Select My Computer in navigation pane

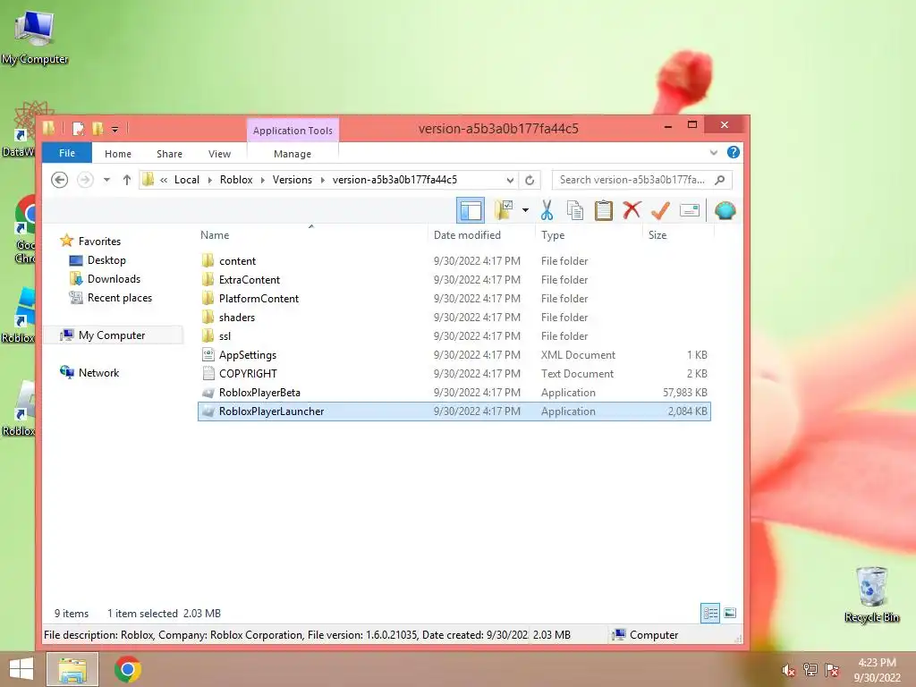click(x=113, y=335)
